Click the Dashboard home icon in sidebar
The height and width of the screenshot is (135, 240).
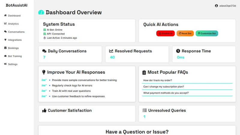pyautogui.click(x=5, y=15)
